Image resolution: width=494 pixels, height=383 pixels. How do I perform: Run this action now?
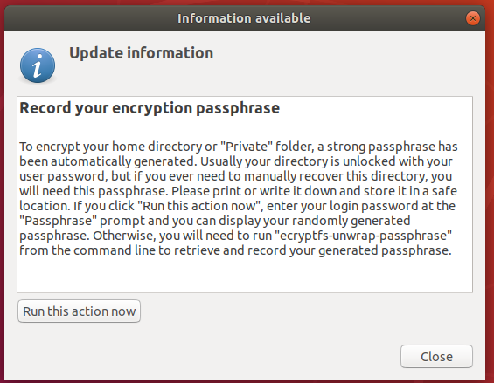point(79,311)
